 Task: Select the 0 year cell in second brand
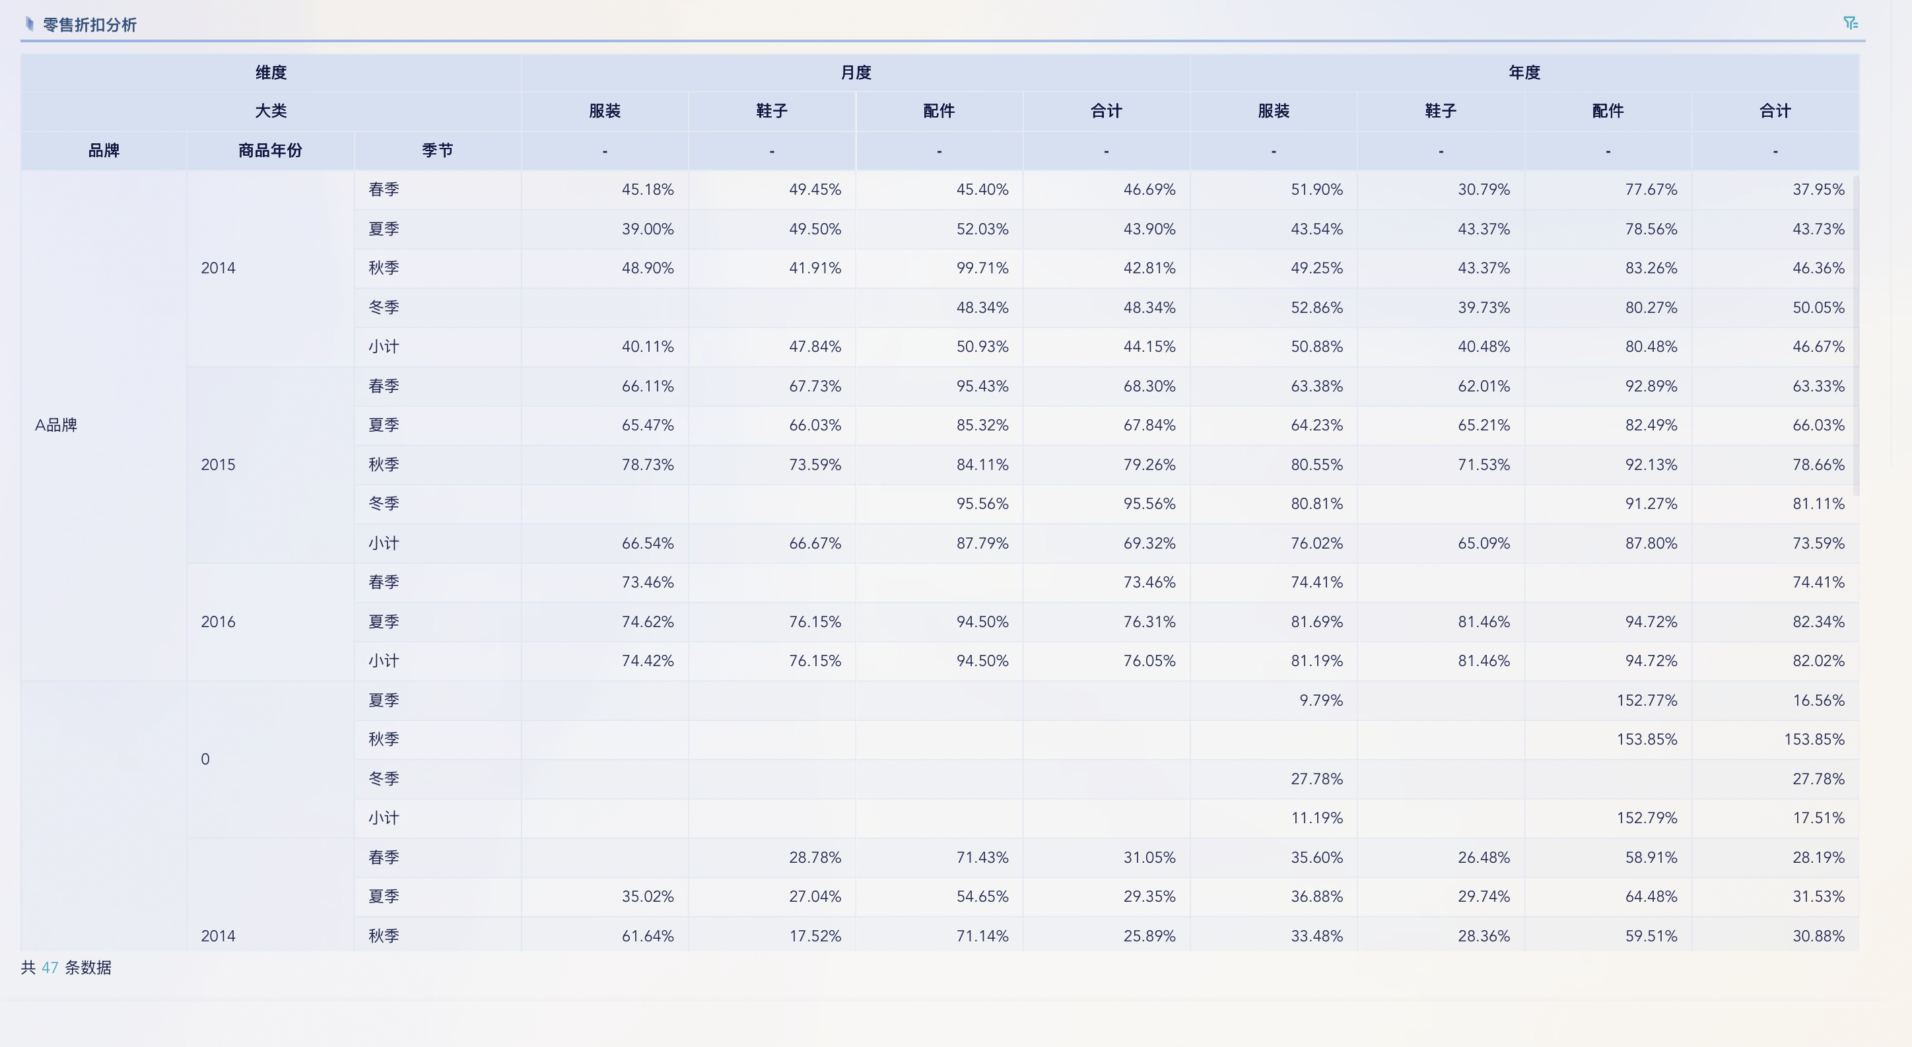205,759
